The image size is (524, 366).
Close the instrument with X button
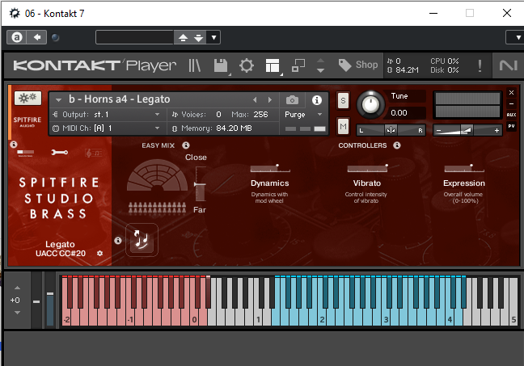pos(511,92)
